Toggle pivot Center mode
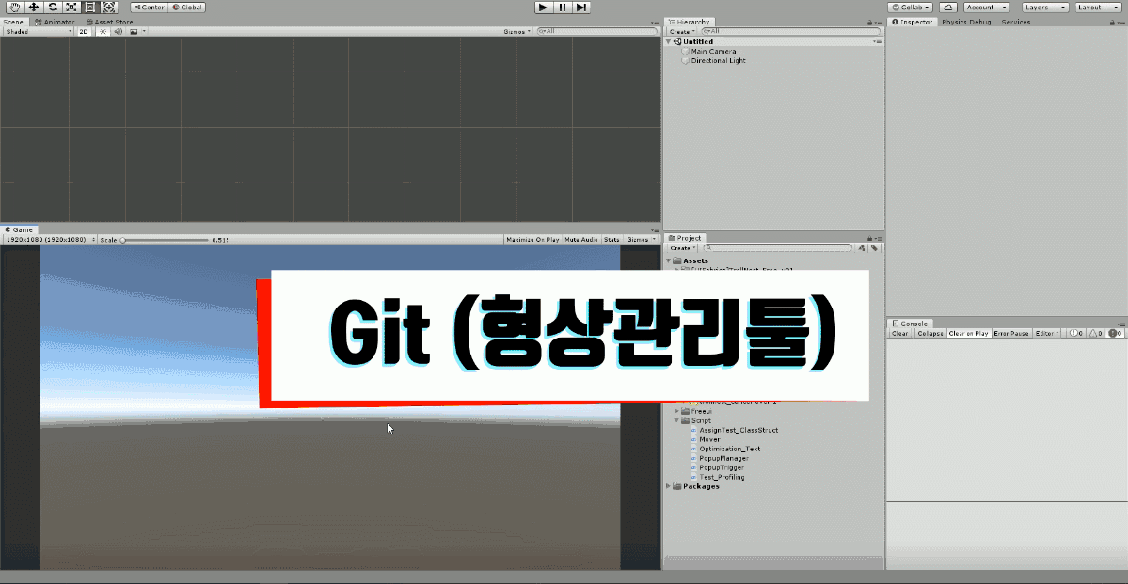This screenshot has width=1128, height=584. click(149, 8)
